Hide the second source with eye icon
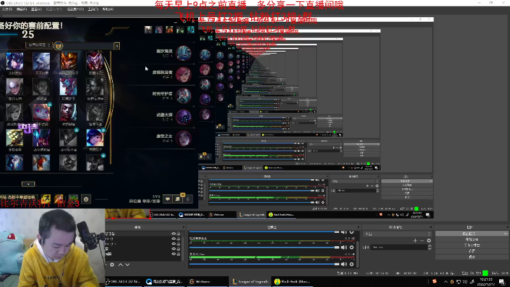Viewport: 510px width, 287px height. [173, 239]
